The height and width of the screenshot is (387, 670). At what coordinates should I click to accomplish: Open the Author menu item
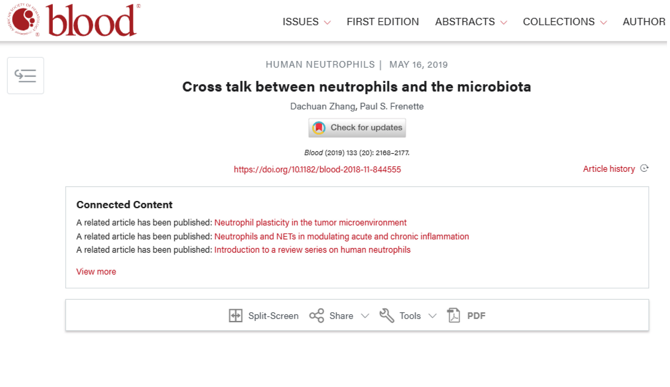pos(644,22)
